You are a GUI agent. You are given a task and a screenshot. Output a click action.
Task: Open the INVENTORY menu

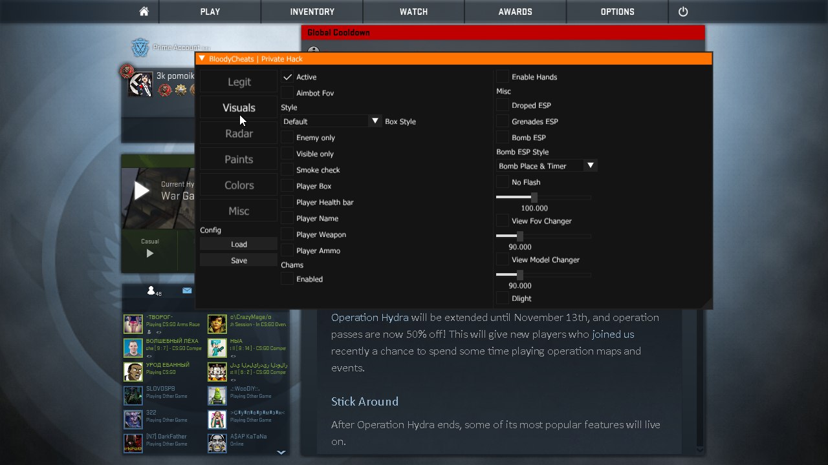coord(312,12)
